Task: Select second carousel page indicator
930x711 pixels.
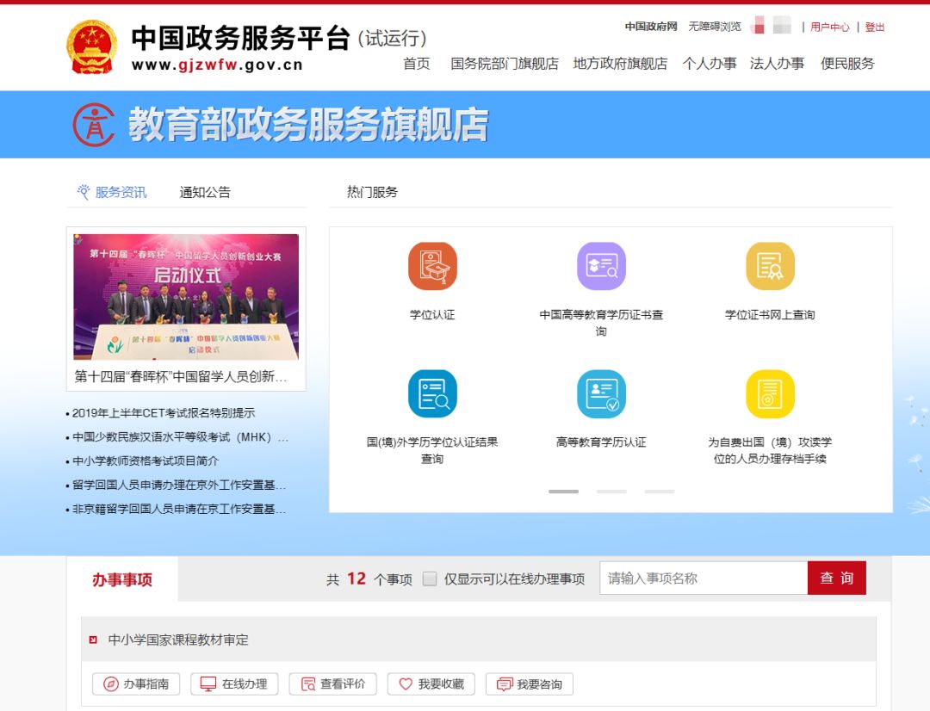Action: pyautogui.click(x=611, y=492)
